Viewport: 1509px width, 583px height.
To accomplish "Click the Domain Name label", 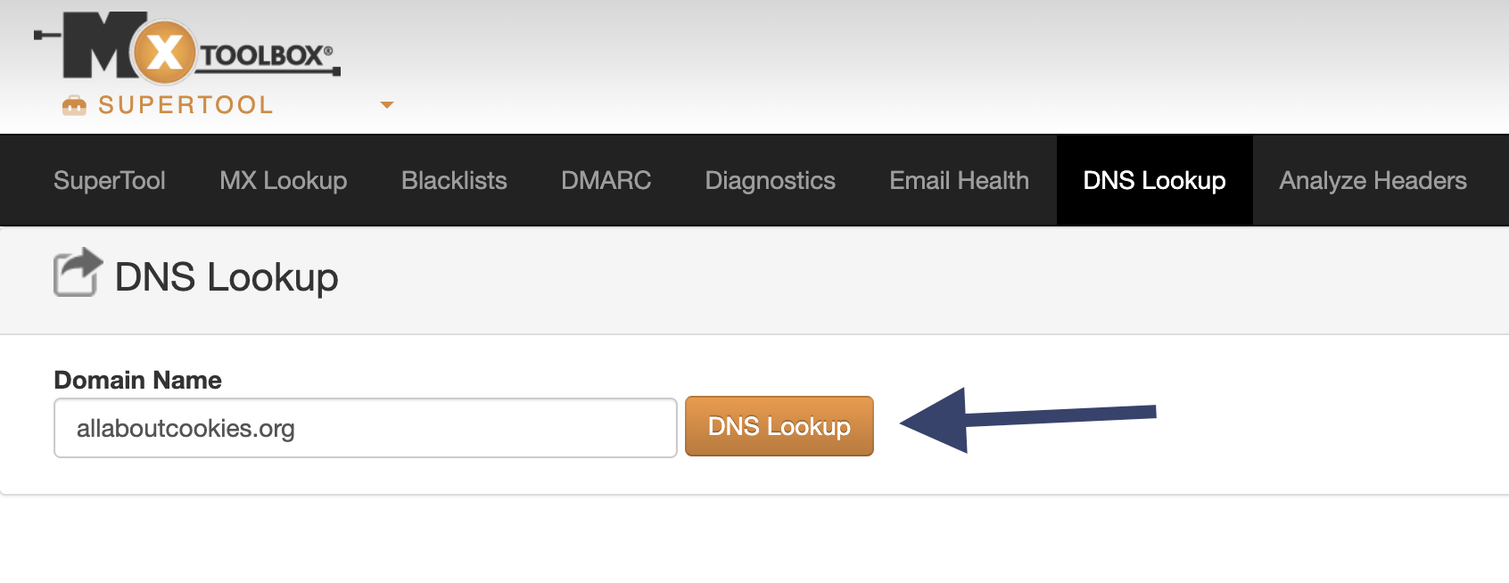I will click(137, 380).
